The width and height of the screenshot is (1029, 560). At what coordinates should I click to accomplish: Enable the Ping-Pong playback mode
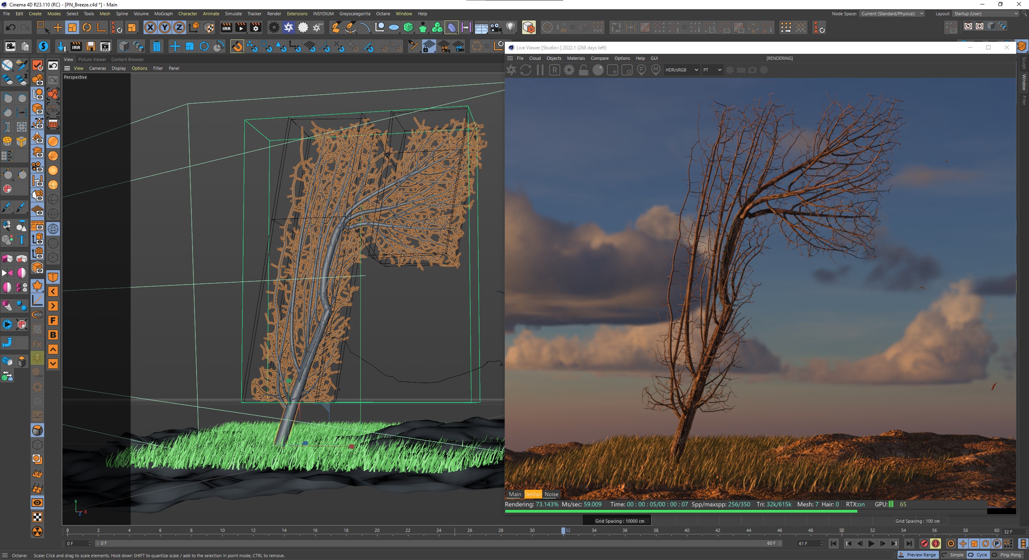pyautogui.click(x=1006, y=555)
